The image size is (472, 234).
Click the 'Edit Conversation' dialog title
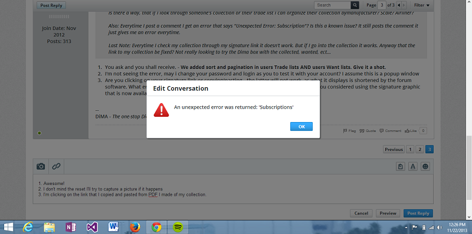181,88
